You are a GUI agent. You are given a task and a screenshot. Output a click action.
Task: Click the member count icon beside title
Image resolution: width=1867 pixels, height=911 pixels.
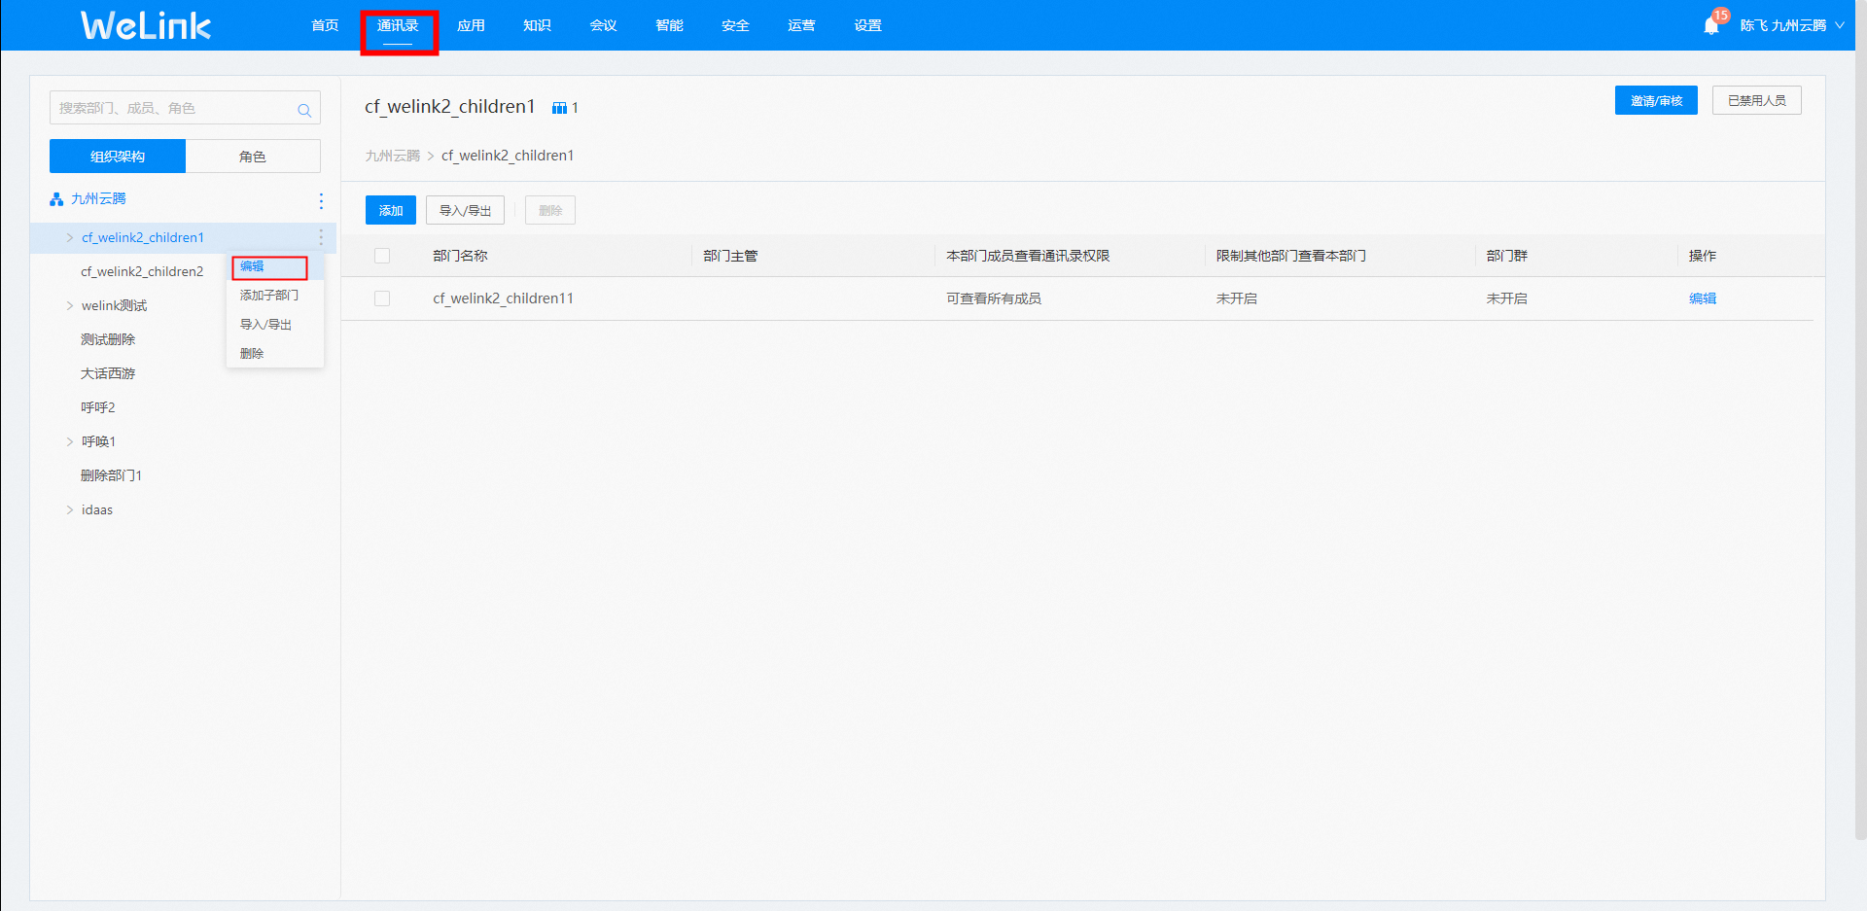559,108
